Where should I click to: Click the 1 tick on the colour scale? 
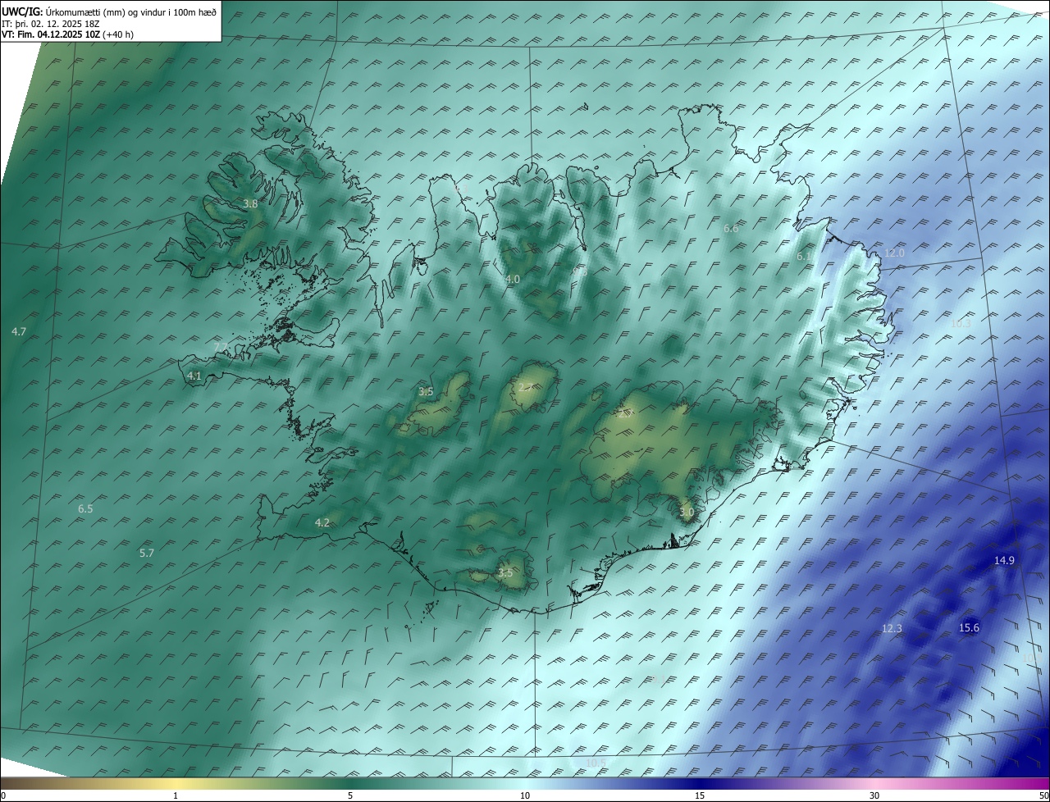(x=176, y=795)
